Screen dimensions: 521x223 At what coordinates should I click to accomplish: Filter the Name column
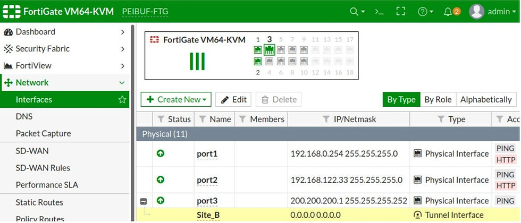203,119
